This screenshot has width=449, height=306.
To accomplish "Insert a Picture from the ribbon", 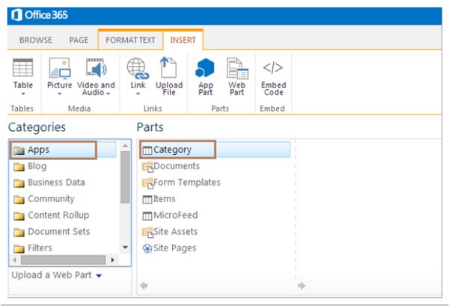I will tap(59, 69).
